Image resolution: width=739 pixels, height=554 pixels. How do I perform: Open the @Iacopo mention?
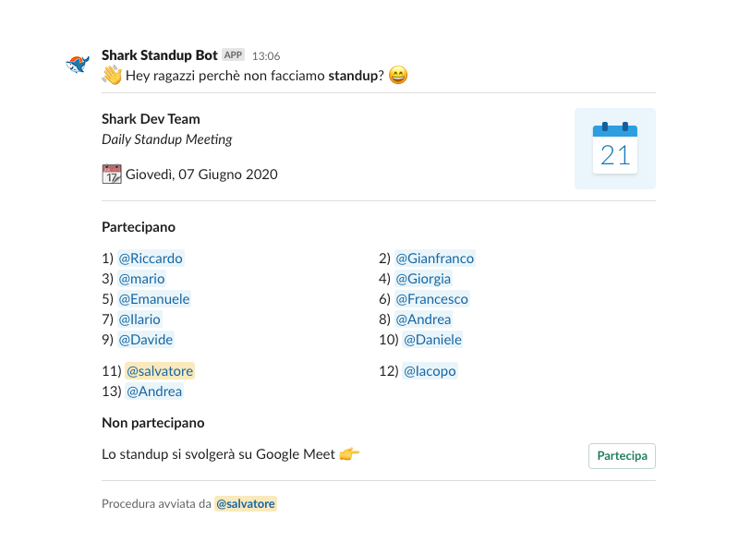coord(430,371)
